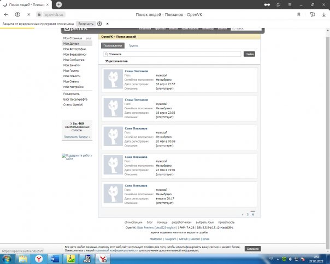The height and width of the screenshot is (264, 330).
Task: Click "Согласен" to accept the cookies notice
Action: [x=252, y=249]
